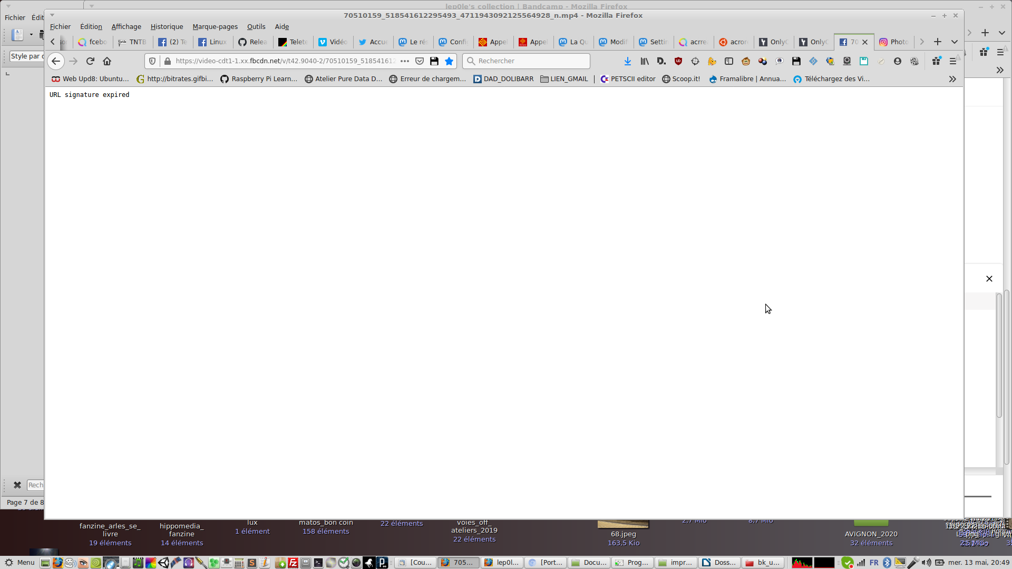Screen dimensions: 1012x569
Task: Toggle the sidebar panel icon
Action: pos(728,61)
